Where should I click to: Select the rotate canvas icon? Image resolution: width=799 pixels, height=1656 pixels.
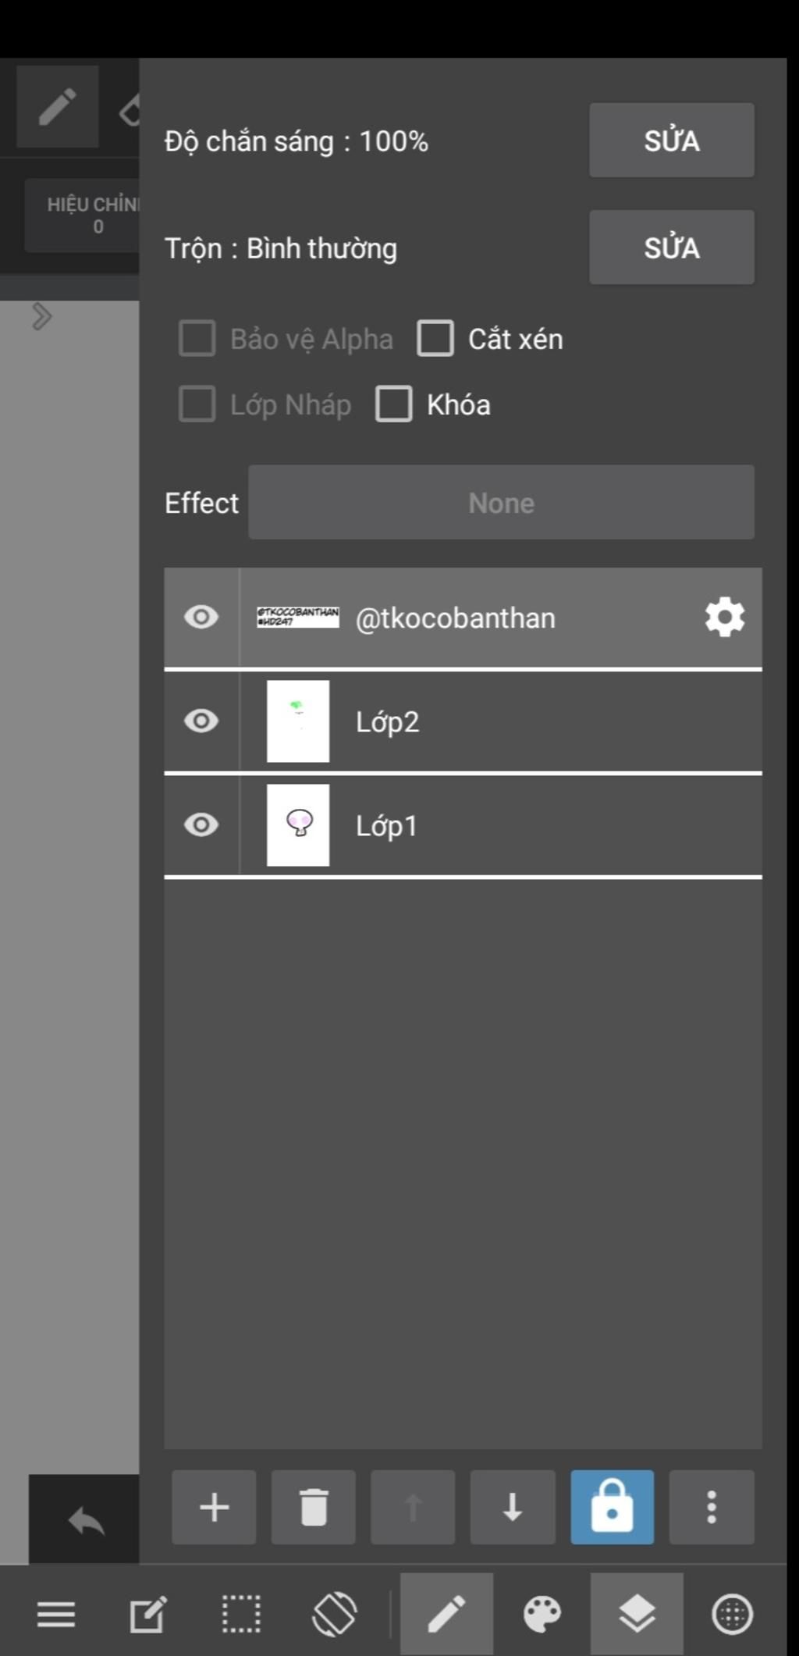(x=335, y=1614)
